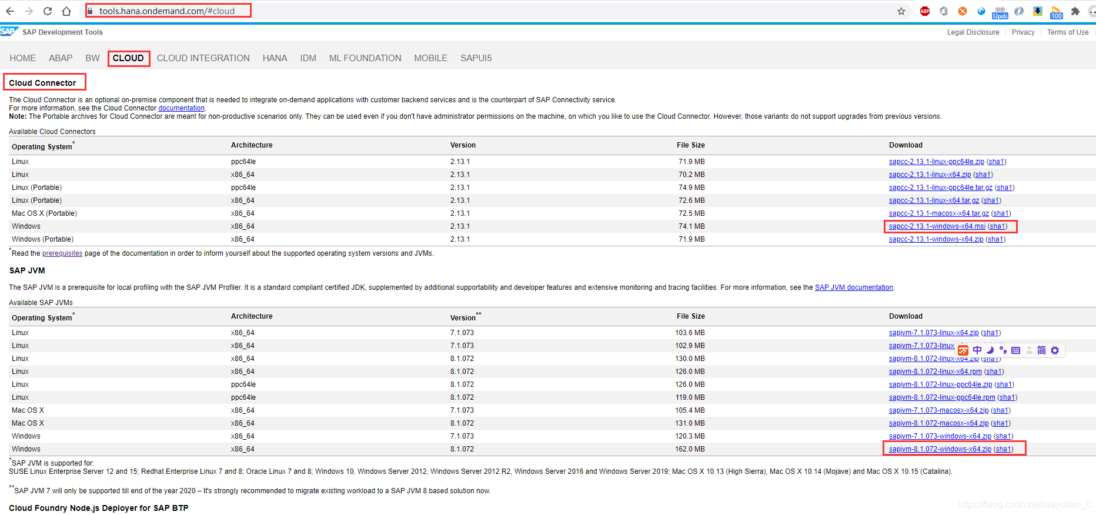
Task: Open sha1 link for sapjvm-8.1.072-windows-x64.zip
Action: tap(1004, 449)
